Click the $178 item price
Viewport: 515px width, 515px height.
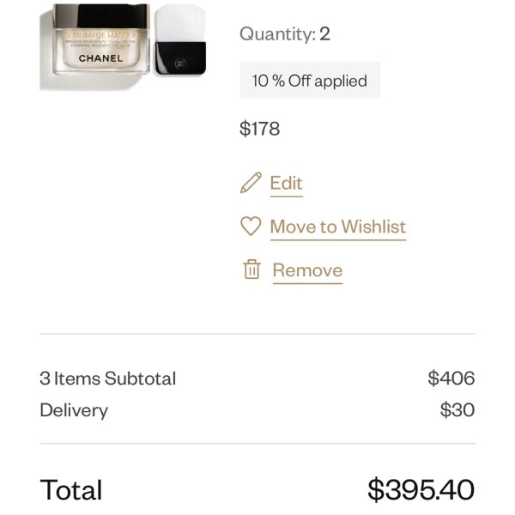tap(259, 129)
